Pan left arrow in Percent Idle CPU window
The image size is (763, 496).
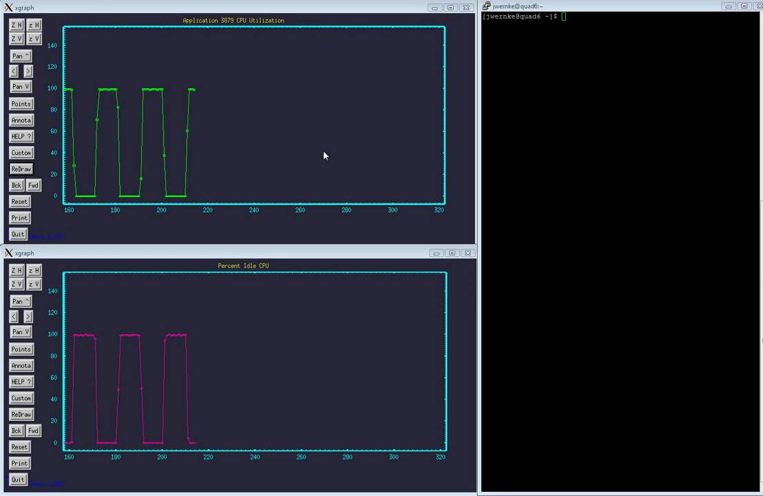point(14,316)
